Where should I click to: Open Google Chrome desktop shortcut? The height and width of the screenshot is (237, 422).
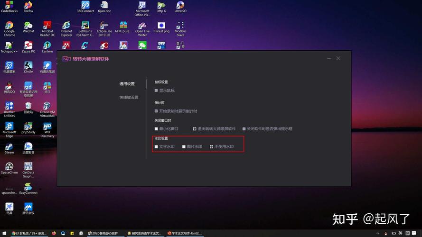point(9,29)
